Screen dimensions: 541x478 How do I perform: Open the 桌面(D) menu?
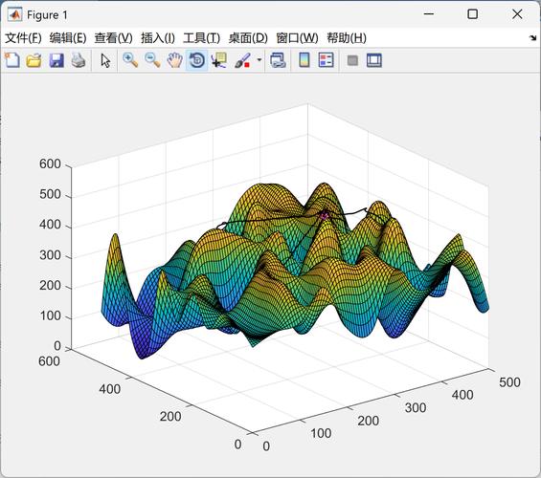tap(248, 38)
